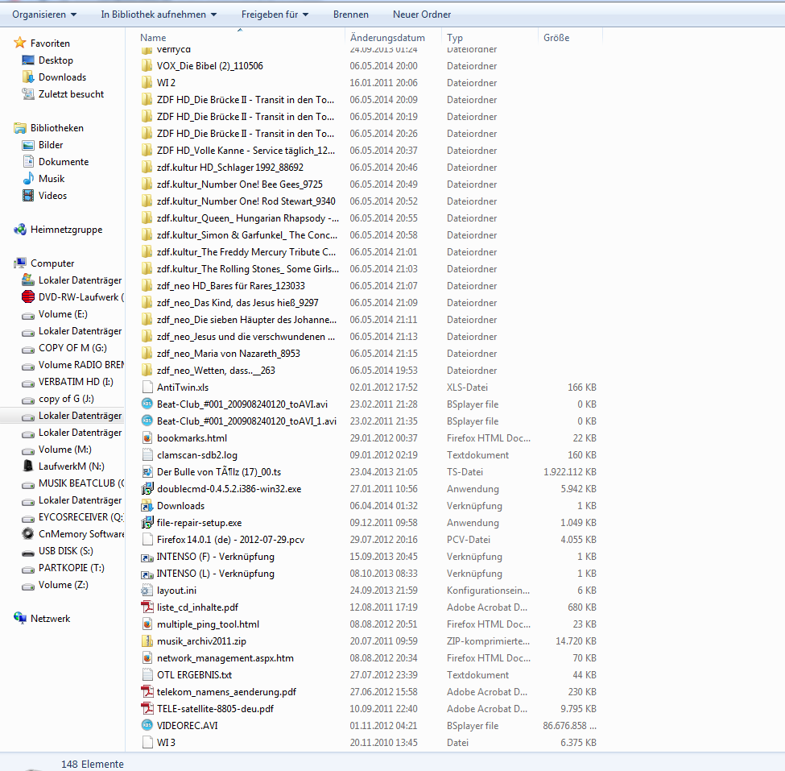785x771 pixels.
Task: Click the Zuletzt besucht icon
Action: click(x=28, y=93)
